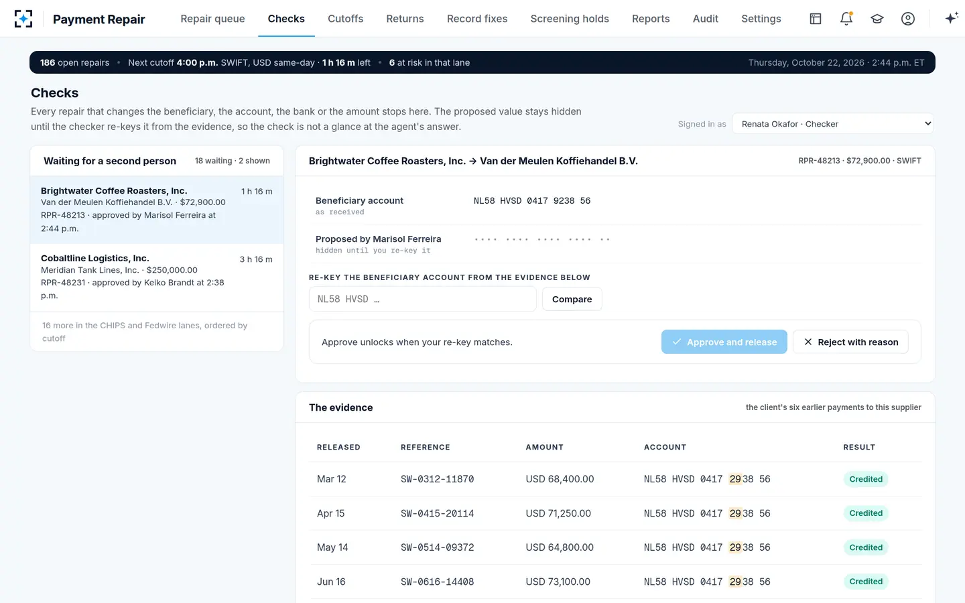The image size is (965, 603).
Task: Open the Returns tab
Action: click(405, 19)
